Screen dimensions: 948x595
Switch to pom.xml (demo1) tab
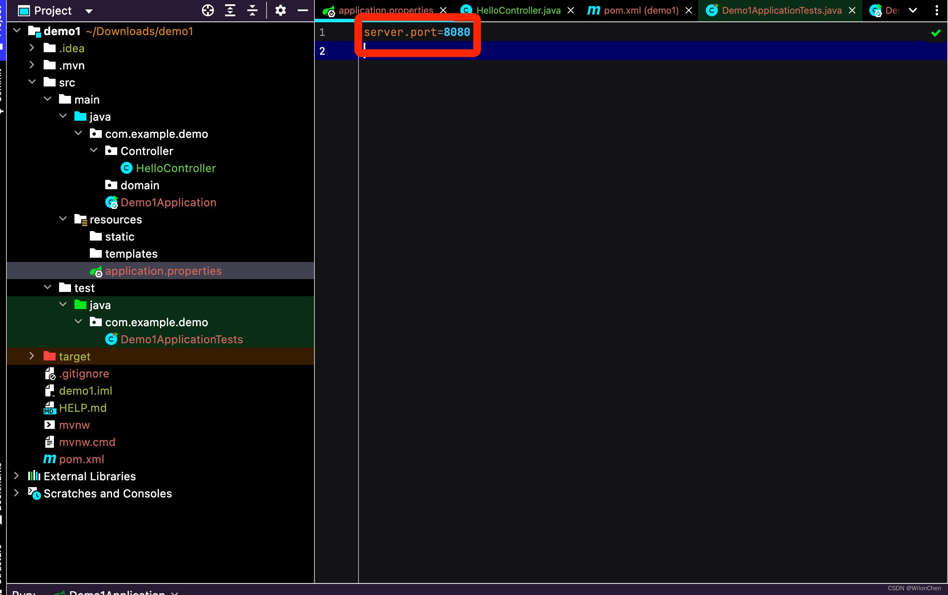(640, 10)
